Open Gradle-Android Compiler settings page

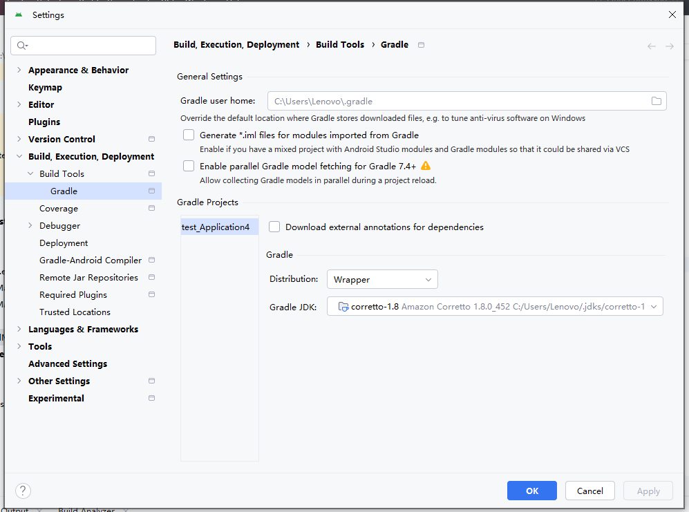pos(91,260)
